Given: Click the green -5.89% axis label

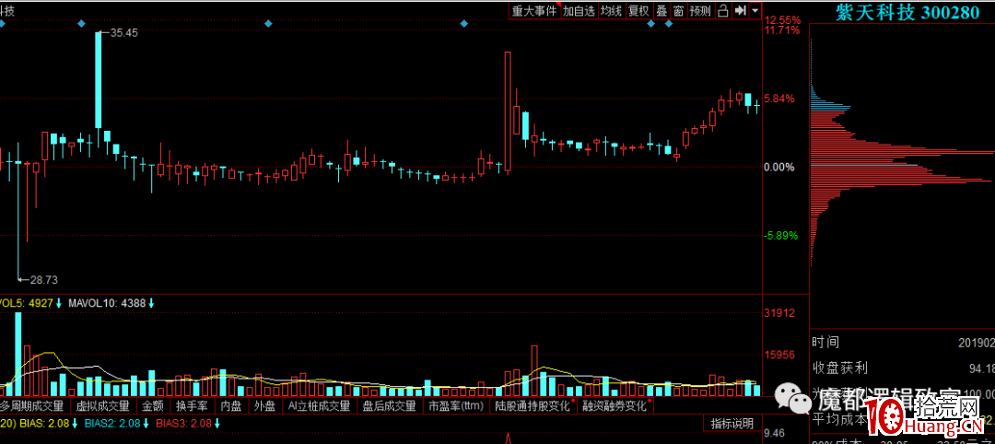Looking at the screenshot, I should pos(780,235).
